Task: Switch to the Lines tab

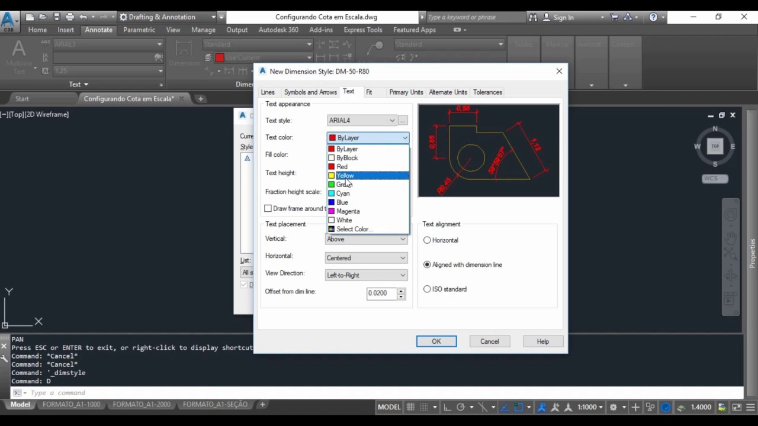Action: point(268,92)
